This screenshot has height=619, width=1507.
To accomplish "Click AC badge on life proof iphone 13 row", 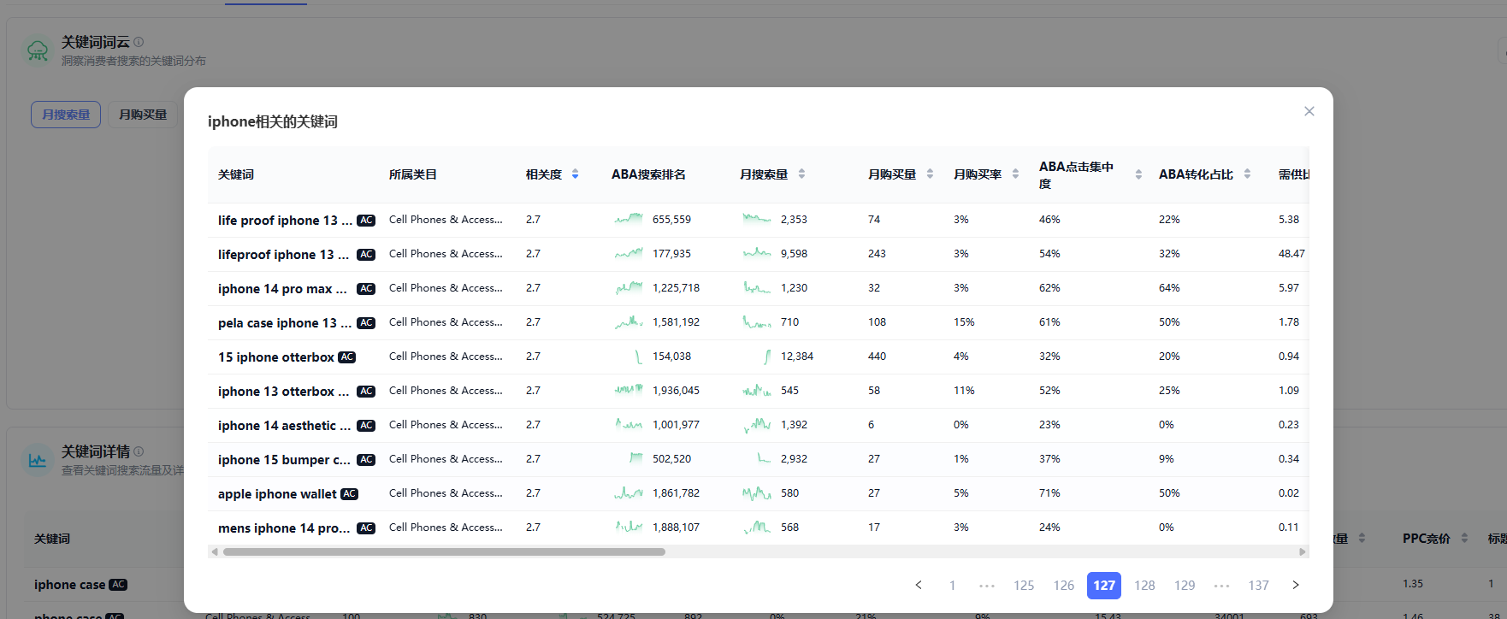I will pos(366,221).
